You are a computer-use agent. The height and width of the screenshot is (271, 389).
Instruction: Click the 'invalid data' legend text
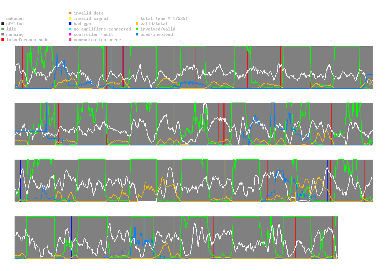pos(88,13)
